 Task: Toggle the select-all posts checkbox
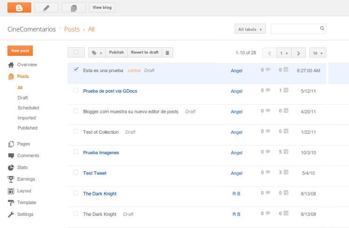(76, 52)
